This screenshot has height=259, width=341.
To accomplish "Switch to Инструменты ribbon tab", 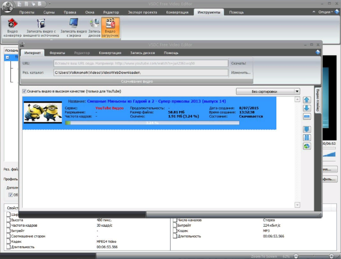I will 209,12.
